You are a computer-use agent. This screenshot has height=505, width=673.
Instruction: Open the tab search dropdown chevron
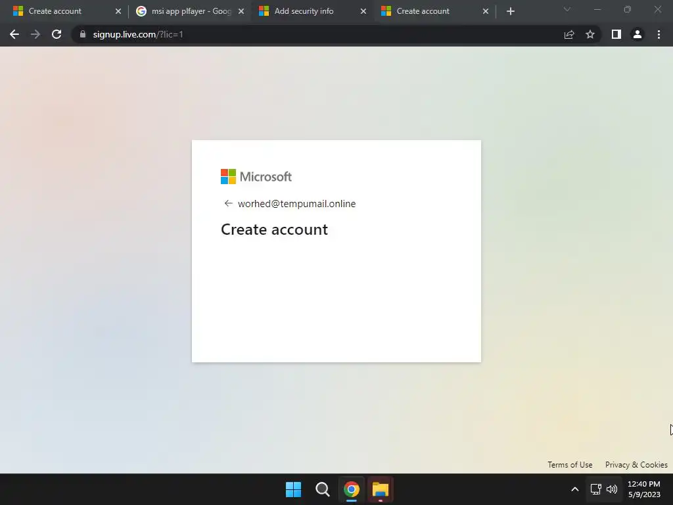[x=567, y=9]
